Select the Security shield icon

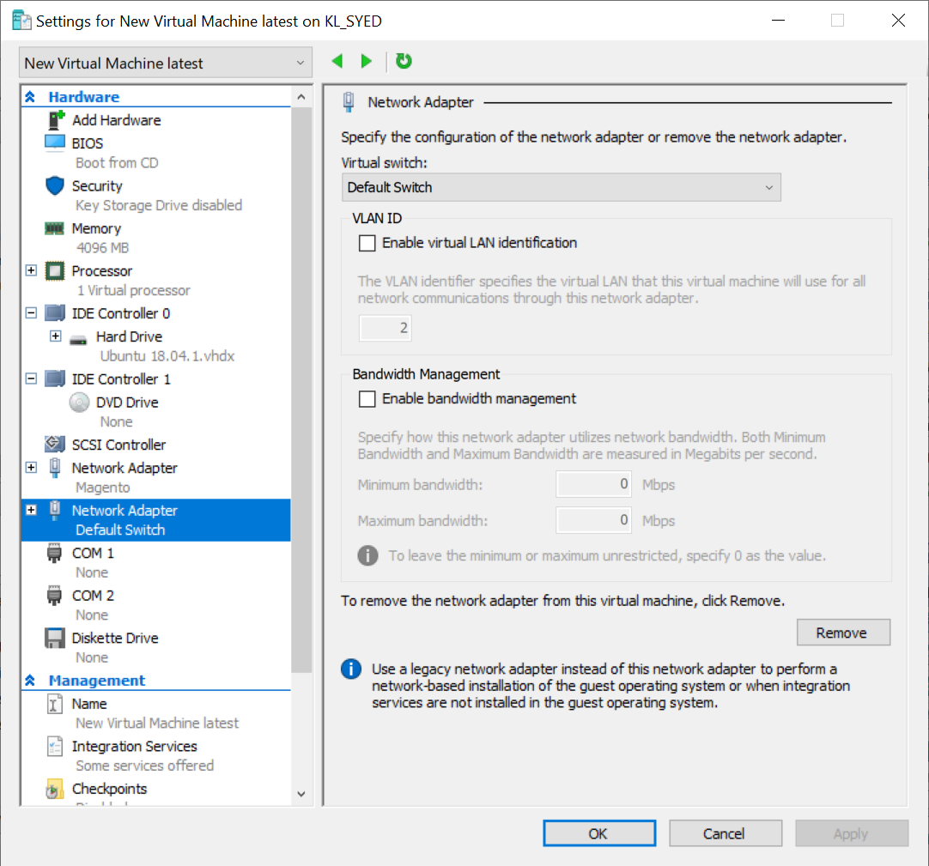pos(55,186)
